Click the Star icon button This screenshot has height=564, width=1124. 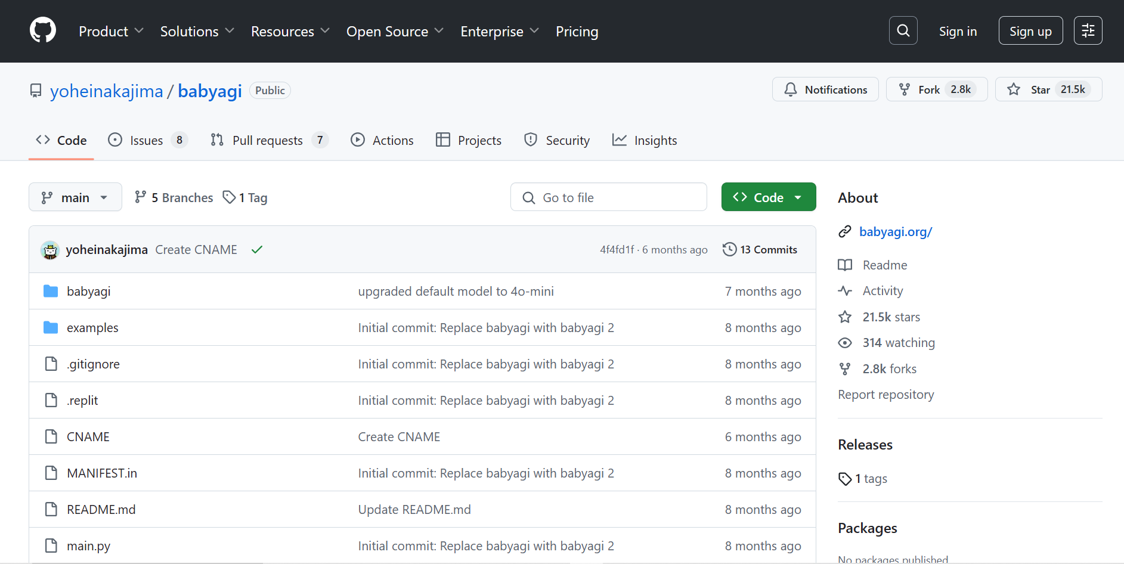(1014, 89)
